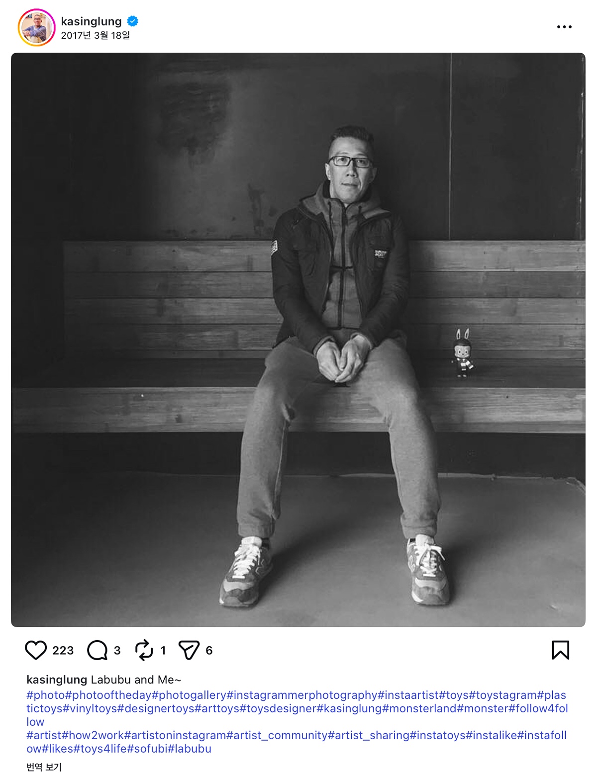Like the post with the heart icon
The image size is (597, 776).
tap(36, 650)
